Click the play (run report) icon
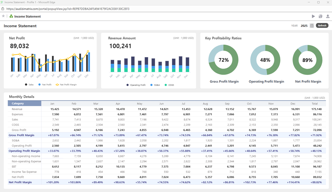Image resolution: width=332 pixels, height=192 pixels. click(x=313, y=16)
